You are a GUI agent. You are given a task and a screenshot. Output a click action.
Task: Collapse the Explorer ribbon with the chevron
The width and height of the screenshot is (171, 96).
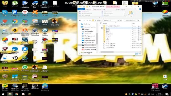click(137, 9)
